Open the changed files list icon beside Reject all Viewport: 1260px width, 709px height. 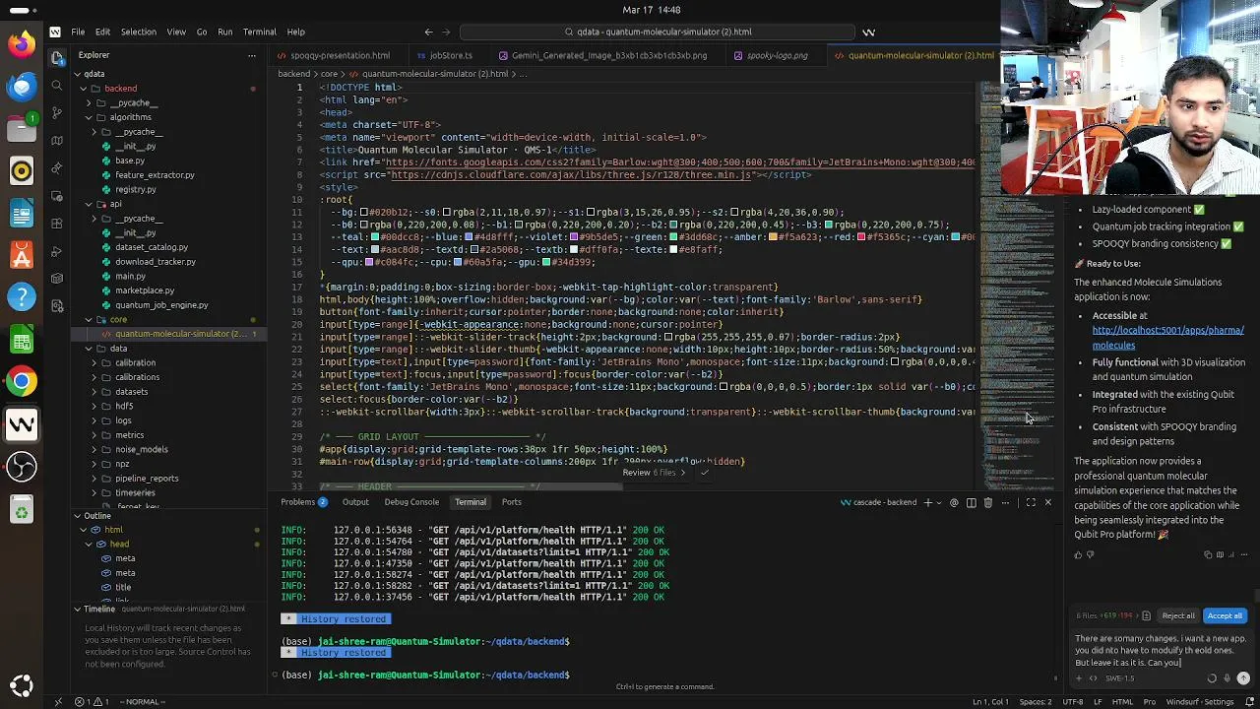(1146, 615)
